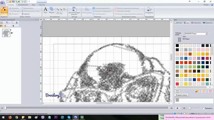This screenshot has width=214, height=120.
Task: Click the square frame icon below palette
Action: (x=178, y=91)
